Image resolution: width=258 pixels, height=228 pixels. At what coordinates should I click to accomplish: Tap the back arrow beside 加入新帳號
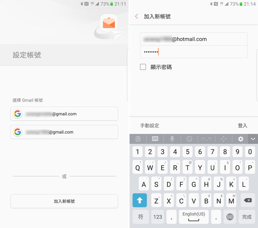click(137, 16)
